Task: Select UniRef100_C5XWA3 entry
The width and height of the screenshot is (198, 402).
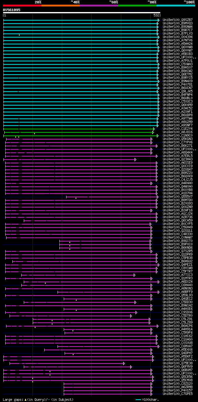Action: point(177,64)
